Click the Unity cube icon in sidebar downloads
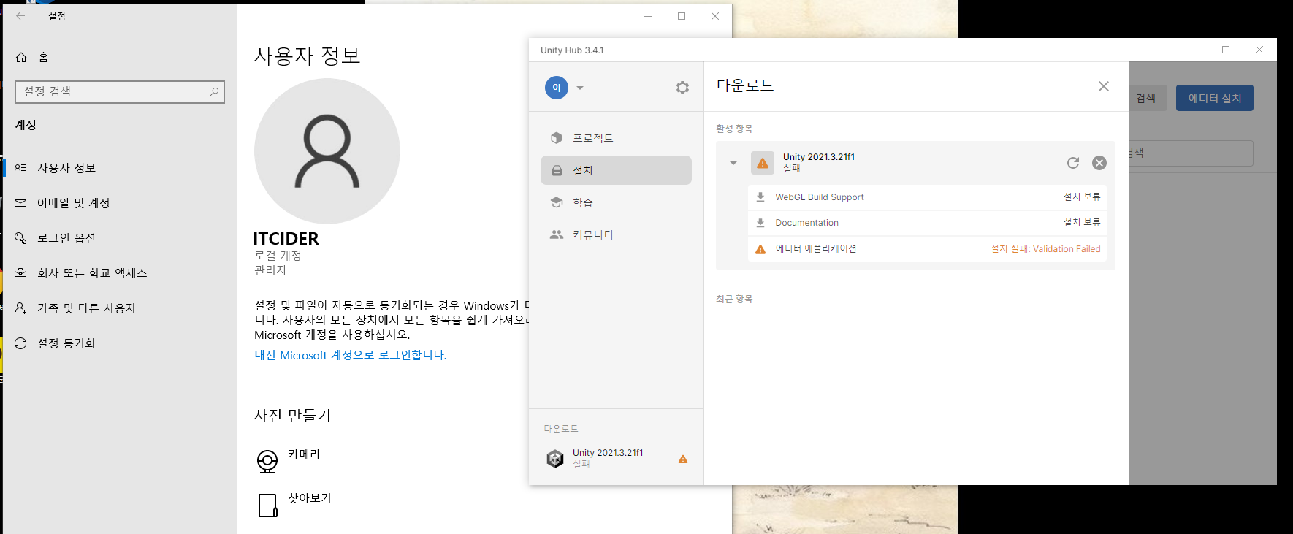The width and height of the screenshot is (1293, 534). coord(555,459)
